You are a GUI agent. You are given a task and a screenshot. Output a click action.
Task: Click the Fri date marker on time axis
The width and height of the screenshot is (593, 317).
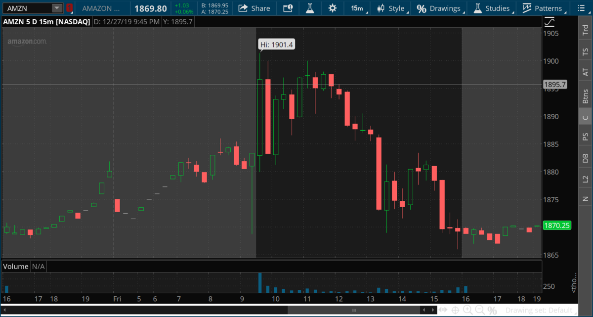click(x=117, y=299)
